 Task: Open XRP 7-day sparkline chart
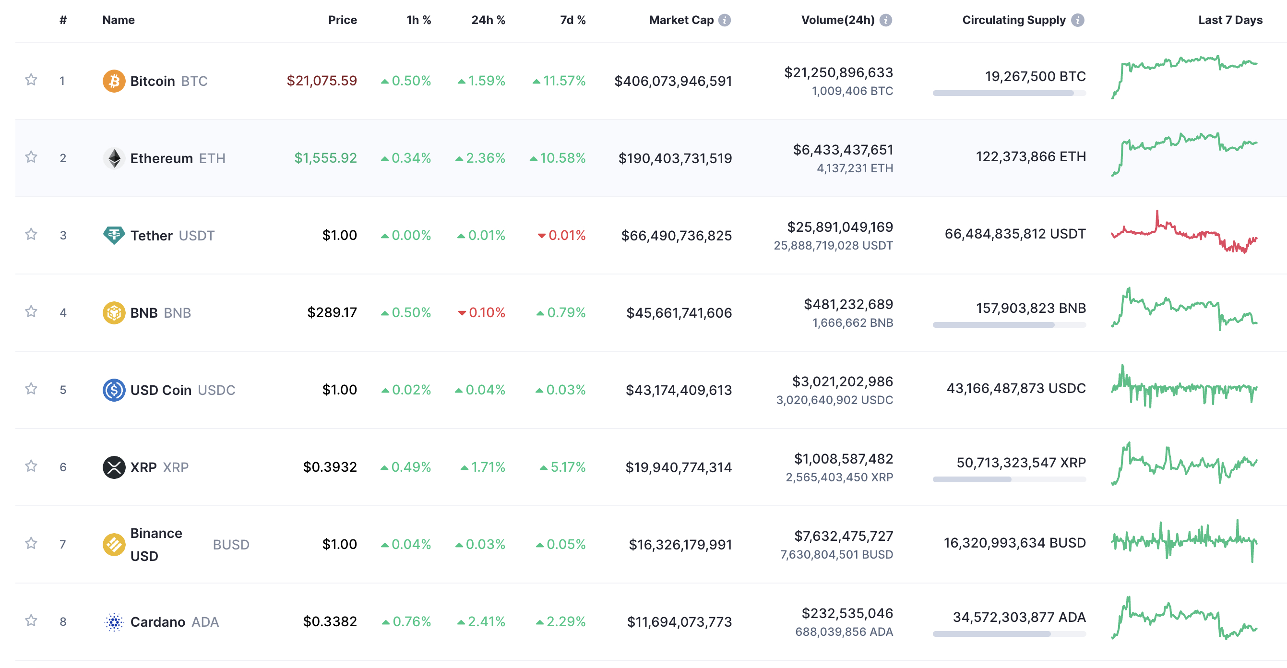[1184, 463]
